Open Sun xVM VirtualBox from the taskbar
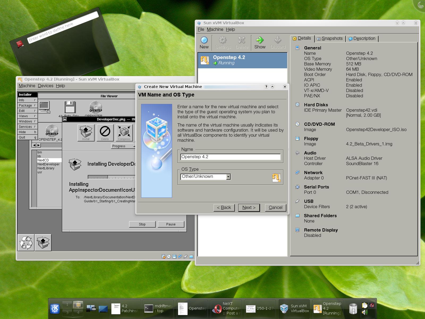Image resolution: width=425 pixels, height=319 pixels. (294, 308)
